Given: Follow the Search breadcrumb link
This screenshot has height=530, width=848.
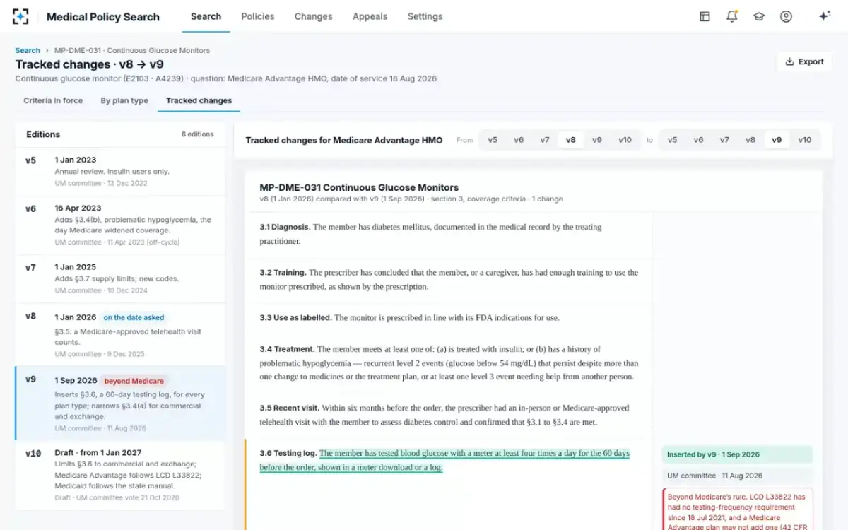Looking at the screenshot, I should coord(28,50).
